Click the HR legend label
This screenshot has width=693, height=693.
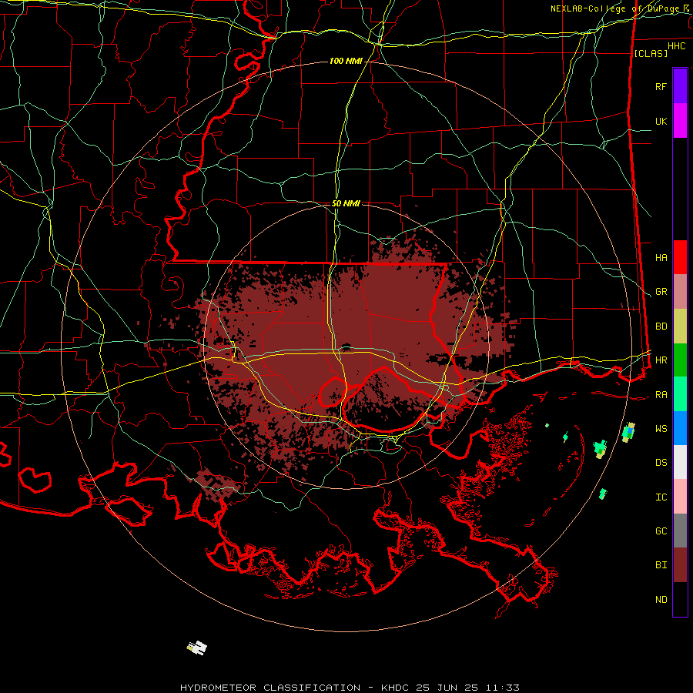[661, 360]
